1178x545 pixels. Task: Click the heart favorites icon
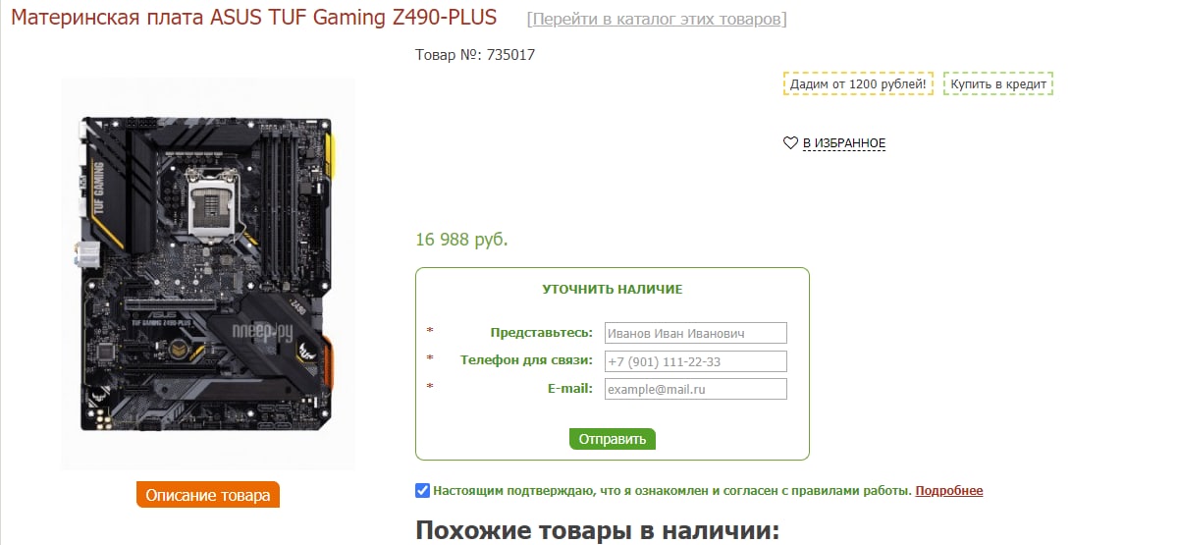click(790, 143)
